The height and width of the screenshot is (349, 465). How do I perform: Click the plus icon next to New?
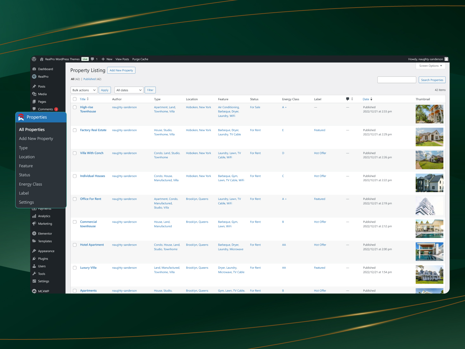click(x=103, y=59)
